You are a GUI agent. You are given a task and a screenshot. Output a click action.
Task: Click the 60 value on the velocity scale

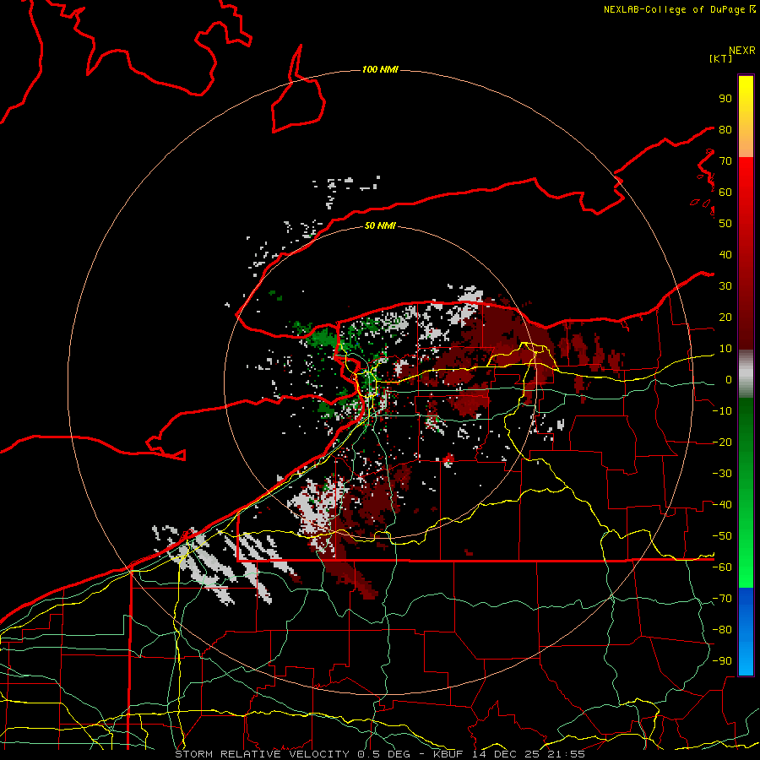pos(725,193)
